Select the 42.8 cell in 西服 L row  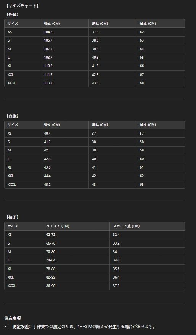pos(47,159)
